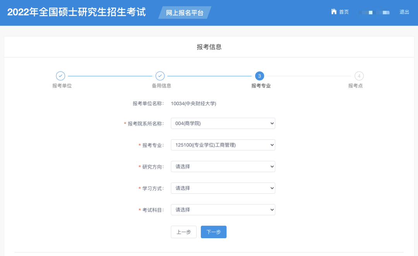Click the 备用信息 step label
The image size is (418, 256).
coord(161,86)
